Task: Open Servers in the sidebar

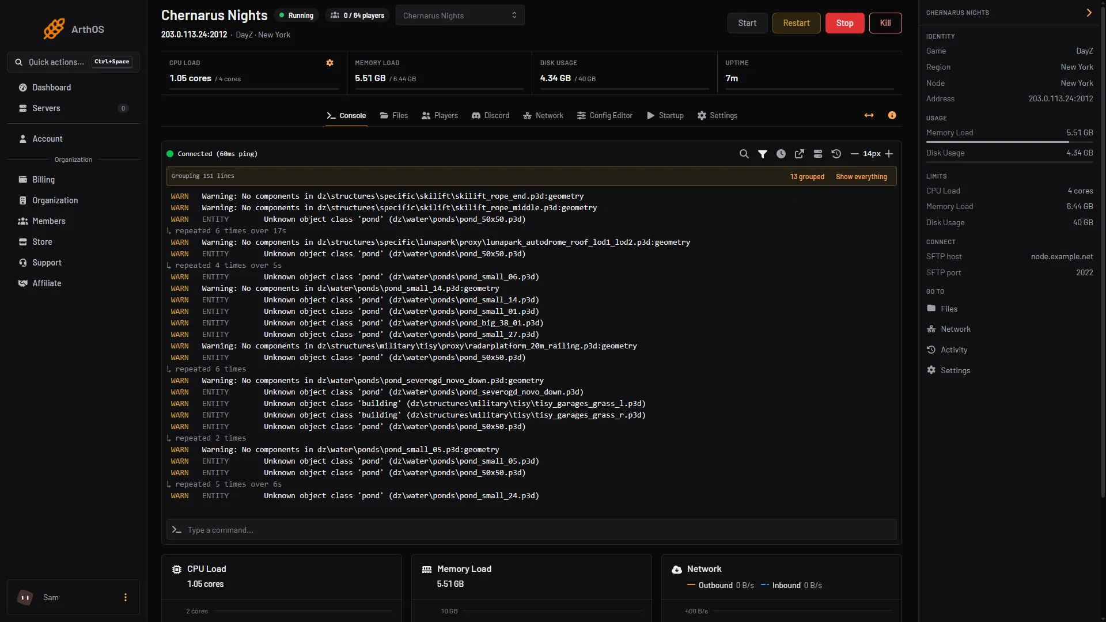Action: tap(73, 108)
